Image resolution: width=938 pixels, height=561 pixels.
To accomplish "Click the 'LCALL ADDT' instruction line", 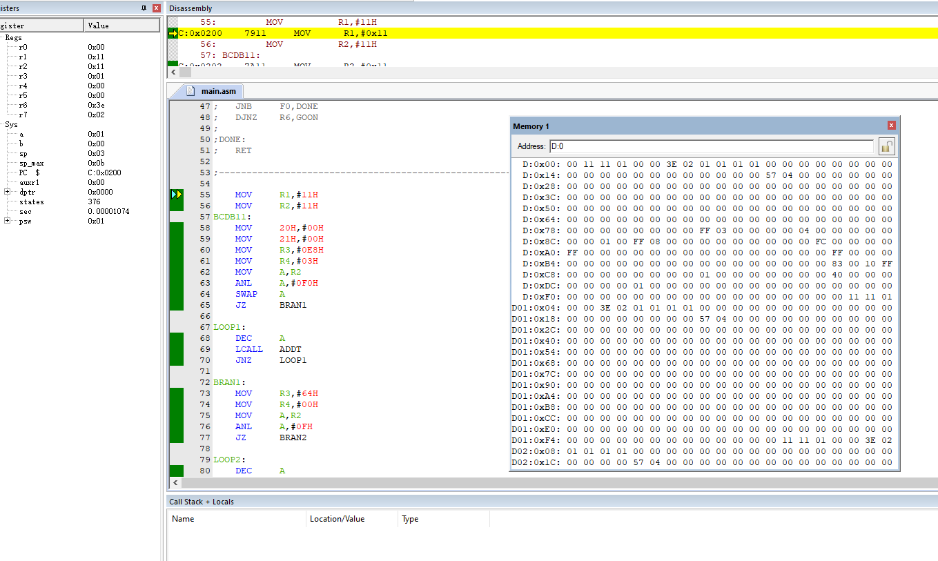I will [x=268, y=349].
